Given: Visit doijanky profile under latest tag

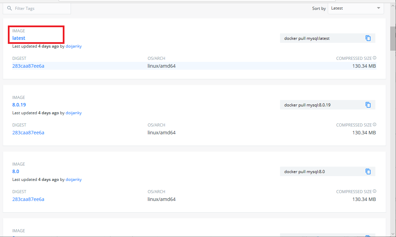Looking at the screenshot, I should pyautogui.click(x=73, y=46).
